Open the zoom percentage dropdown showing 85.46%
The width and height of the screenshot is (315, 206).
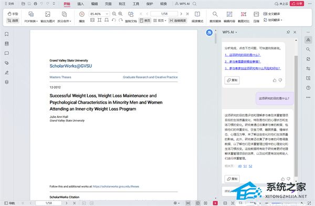pos(99,14)
